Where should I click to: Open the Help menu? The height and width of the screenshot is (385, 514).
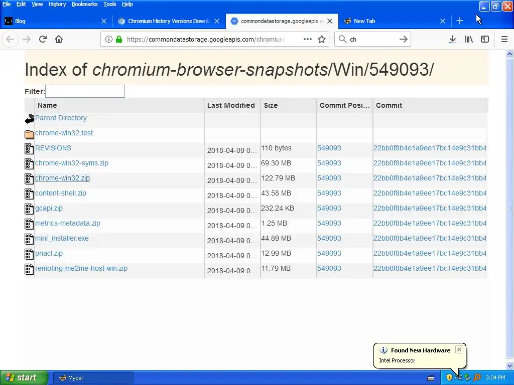point(127,4)
